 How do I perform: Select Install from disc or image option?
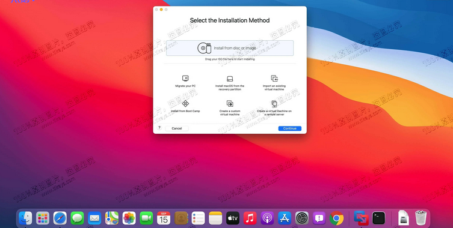point(230,48)
